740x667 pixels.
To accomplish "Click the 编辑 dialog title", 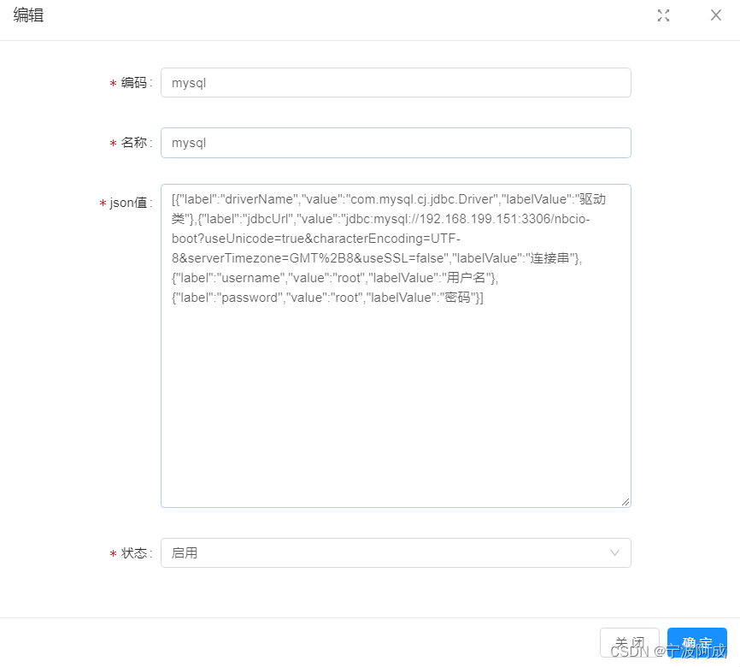I will (x=28, y=15).
